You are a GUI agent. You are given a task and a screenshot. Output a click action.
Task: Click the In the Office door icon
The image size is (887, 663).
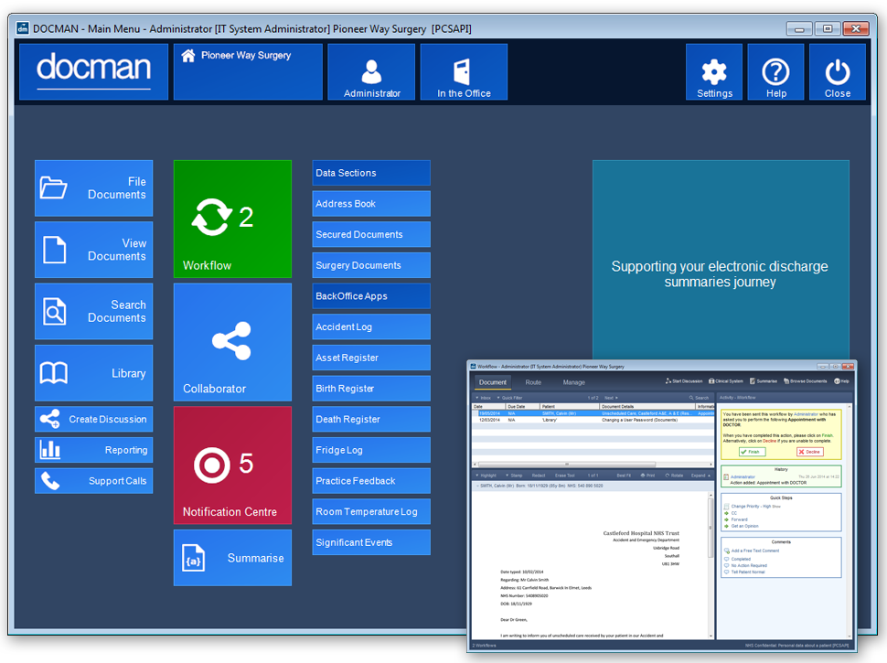coord(464,72)
